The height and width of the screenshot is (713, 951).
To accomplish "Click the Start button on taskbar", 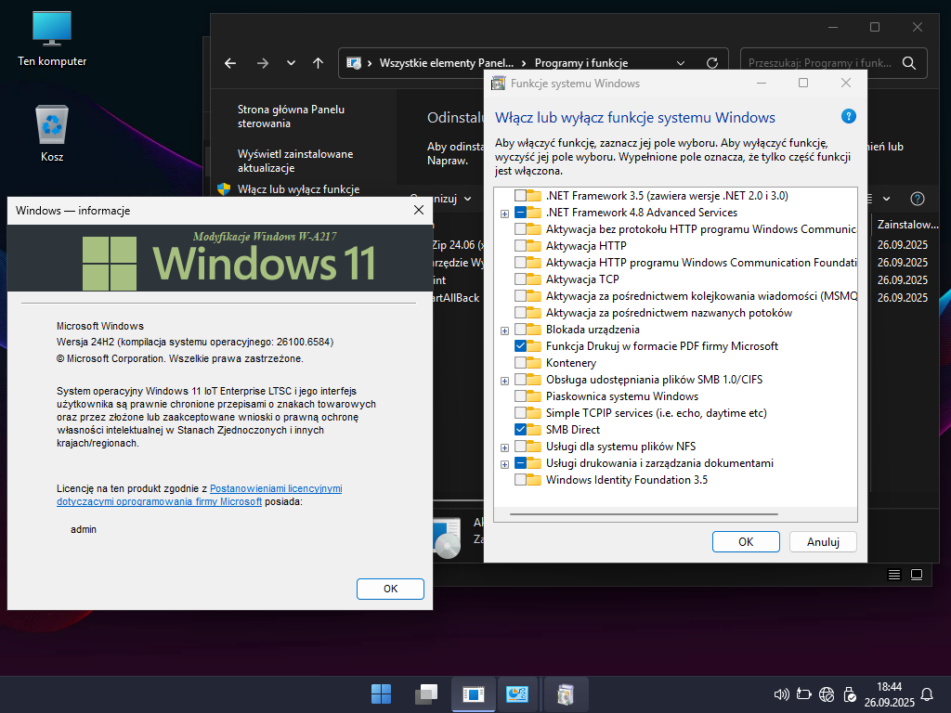I will click(x=381, y=694).
